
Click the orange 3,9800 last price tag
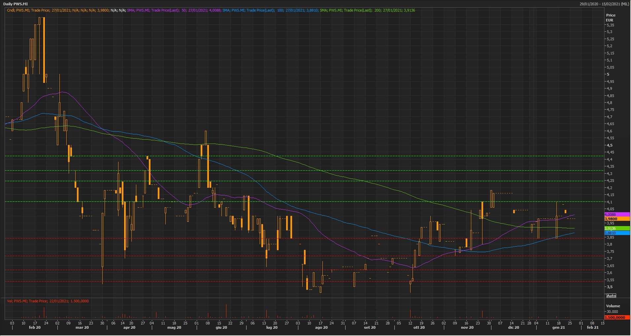[616, 219]
